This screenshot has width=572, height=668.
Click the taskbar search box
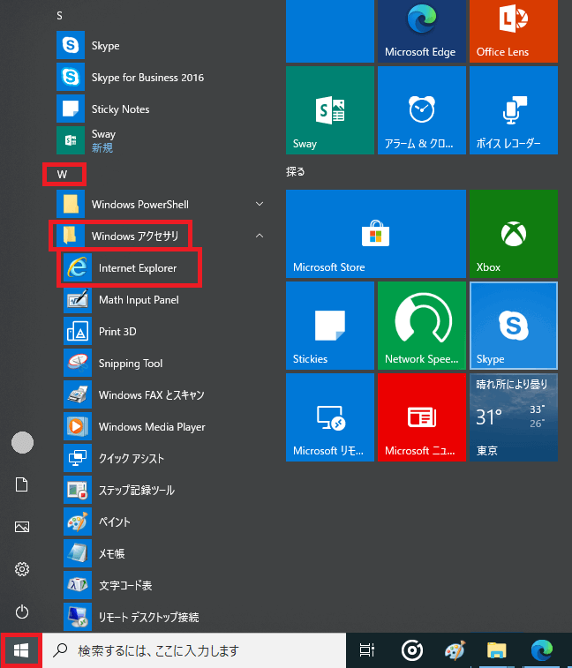(194, 650)
